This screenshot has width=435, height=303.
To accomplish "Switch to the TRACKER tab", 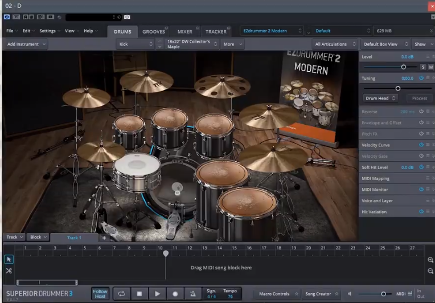I will [216, 32].
